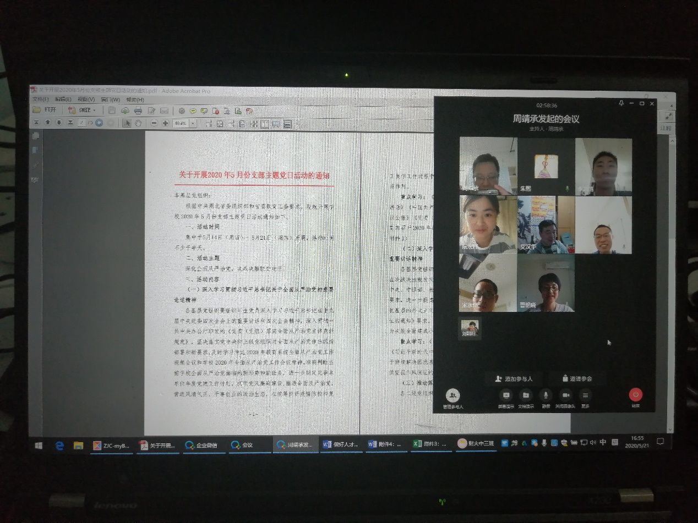The width and height of the screenshot is (698, 523).
Task: Open the 文件 menu
Action: click(x=40, y=100)
